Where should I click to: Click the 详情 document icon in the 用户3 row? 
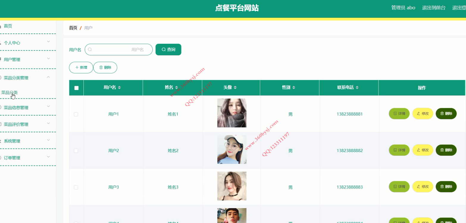pos(395,187)
